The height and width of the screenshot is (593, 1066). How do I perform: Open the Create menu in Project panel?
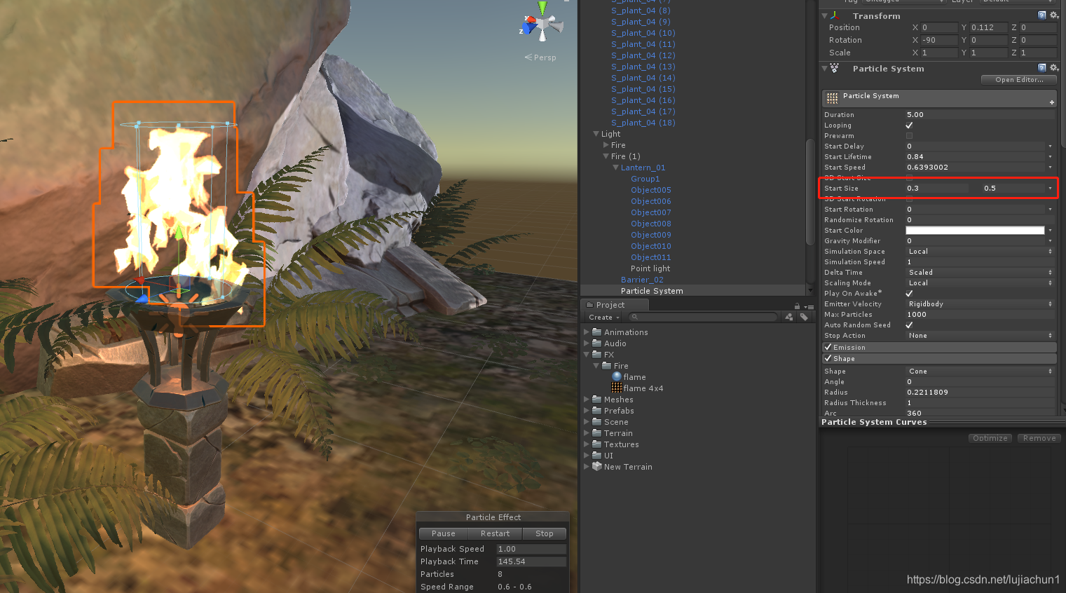603,317
